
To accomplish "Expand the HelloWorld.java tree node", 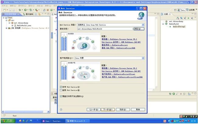I will (x=12, y=26).
